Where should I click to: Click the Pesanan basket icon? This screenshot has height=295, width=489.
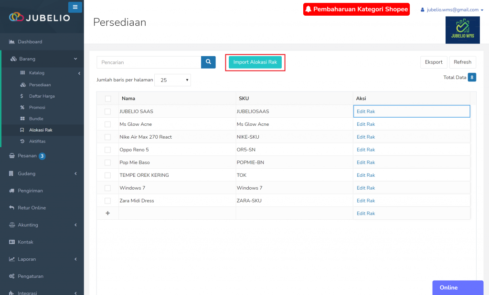point(12,155)
